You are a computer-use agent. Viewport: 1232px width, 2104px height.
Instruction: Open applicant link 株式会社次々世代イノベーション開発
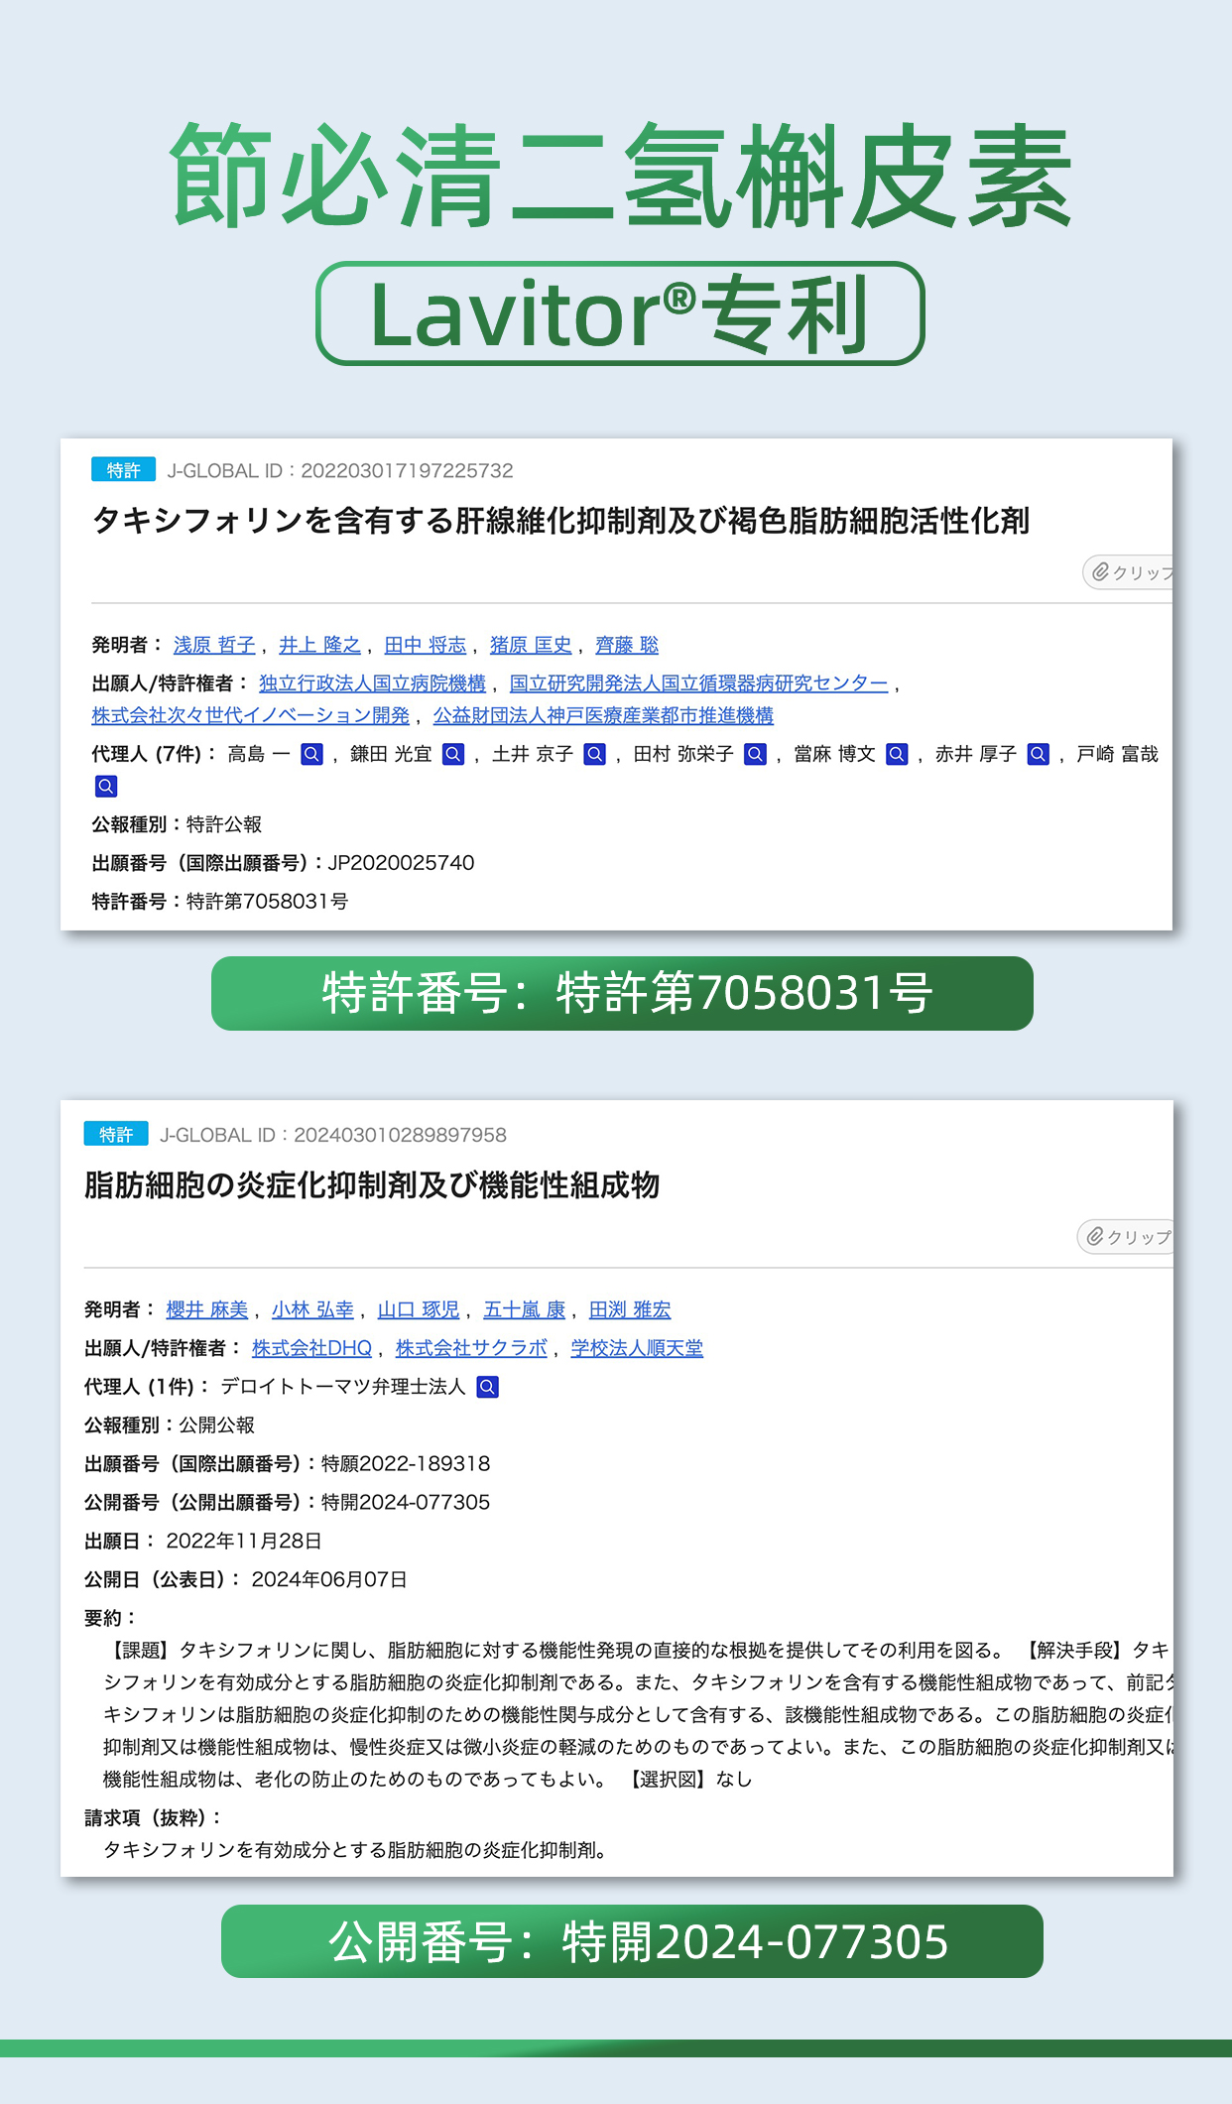point(251,715)
